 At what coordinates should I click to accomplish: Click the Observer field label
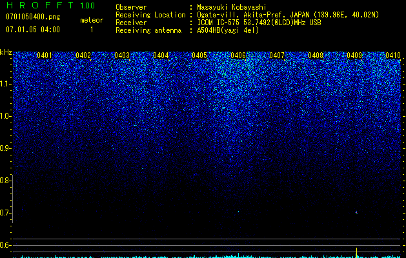[131, 7]
